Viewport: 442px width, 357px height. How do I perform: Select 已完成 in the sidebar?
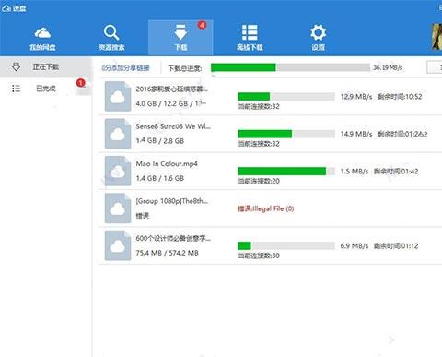[x=46, y=89]
